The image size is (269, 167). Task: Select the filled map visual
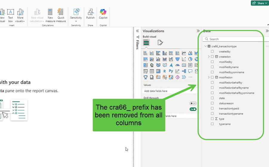[x=158, y=65]
